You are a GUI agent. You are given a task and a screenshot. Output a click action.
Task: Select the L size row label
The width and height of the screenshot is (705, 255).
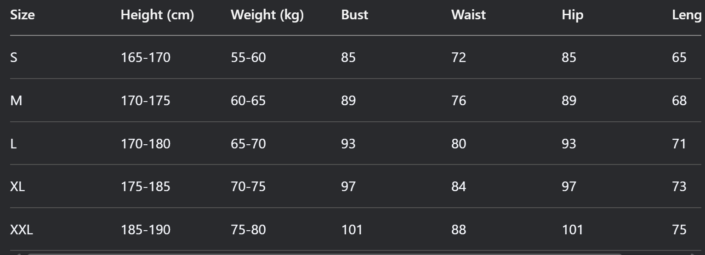pyautogui.click(x=13, y=144)
